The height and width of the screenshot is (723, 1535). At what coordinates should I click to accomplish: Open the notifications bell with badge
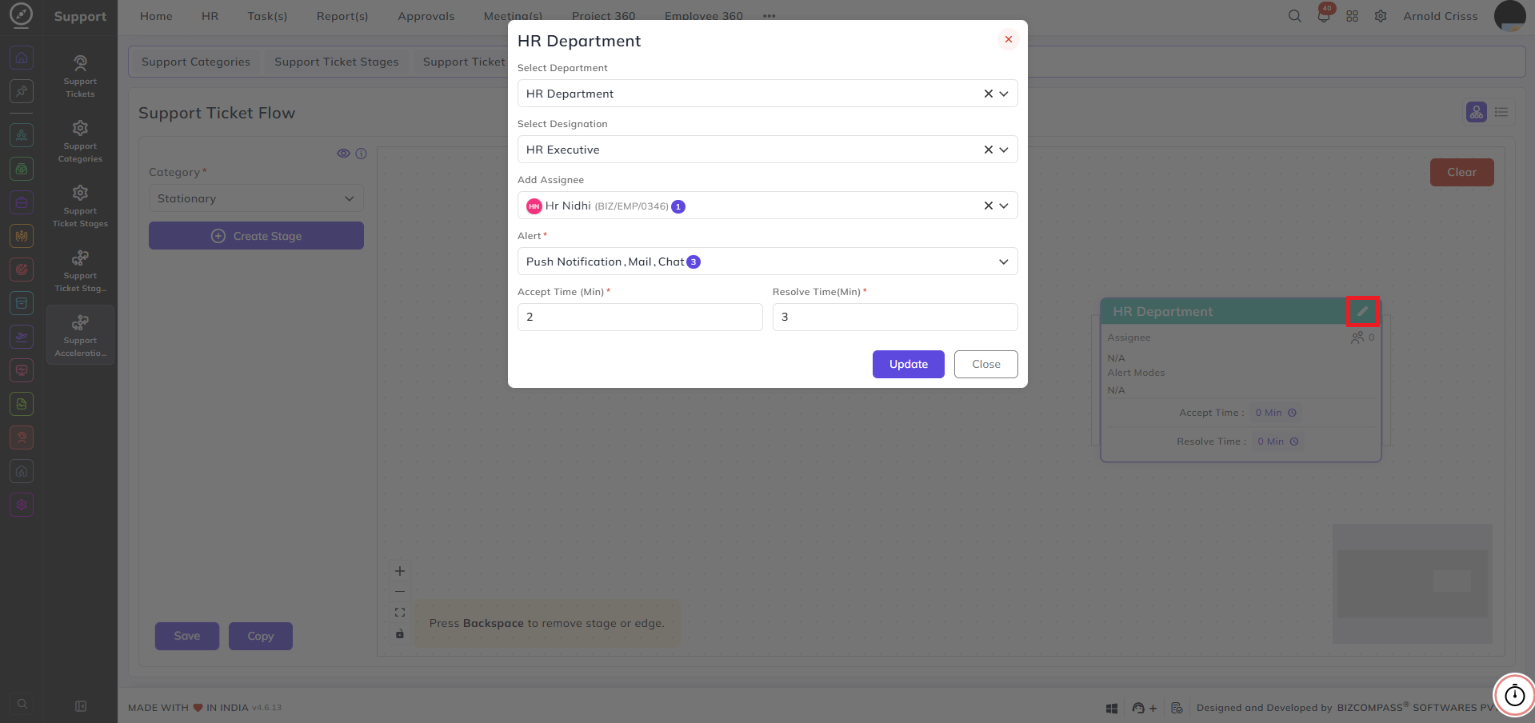1324,16
